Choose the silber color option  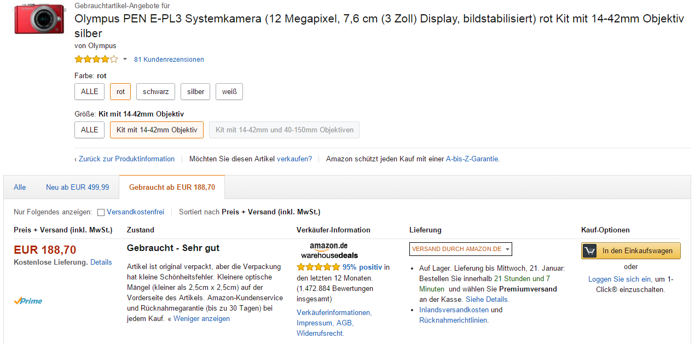tap(196, 91)
